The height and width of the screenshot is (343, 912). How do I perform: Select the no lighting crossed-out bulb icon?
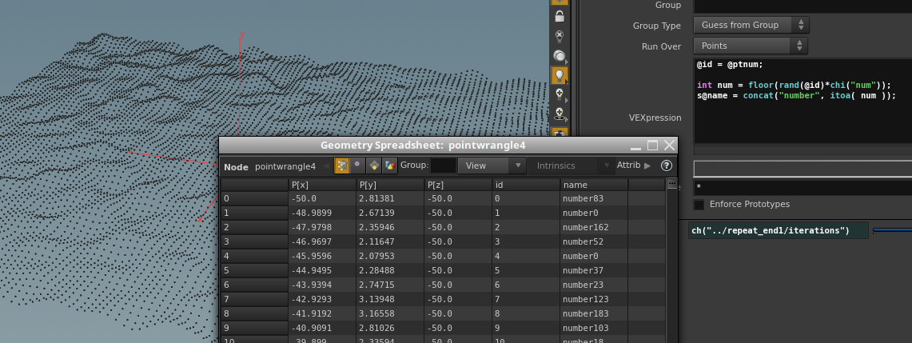tap(560, 36)
